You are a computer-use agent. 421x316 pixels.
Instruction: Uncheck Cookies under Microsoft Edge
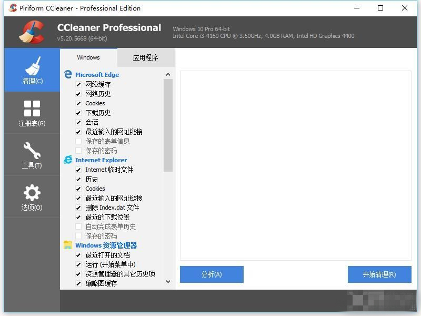(x=78, y=103)
